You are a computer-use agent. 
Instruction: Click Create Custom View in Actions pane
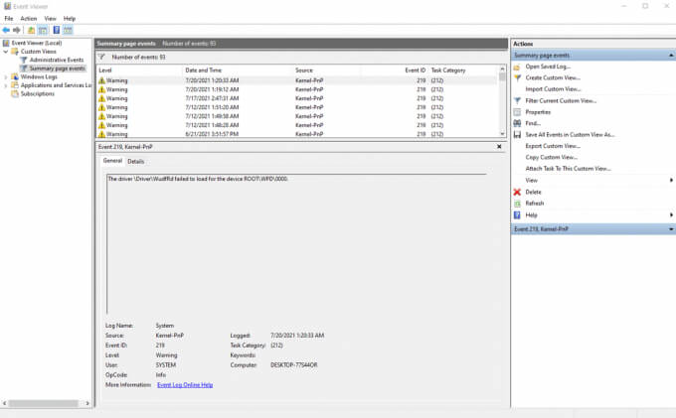[553, 77]
